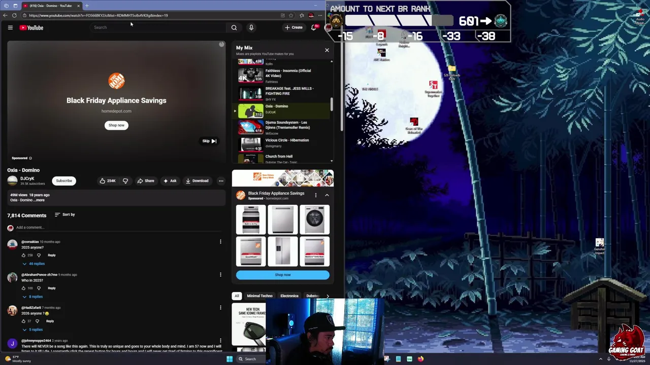Open Genshin Impact desktop shortcut
This screenshot has width=650, height=365.
coord(600,246)
